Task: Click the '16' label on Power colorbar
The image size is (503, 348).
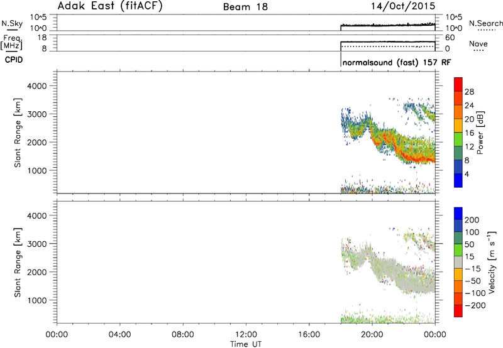Action: pos(469,133)
